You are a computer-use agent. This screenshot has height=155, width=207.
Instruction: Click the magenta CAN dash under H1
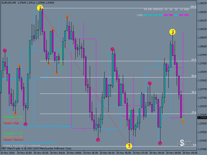pyautogui.click(x=166, y=15)
